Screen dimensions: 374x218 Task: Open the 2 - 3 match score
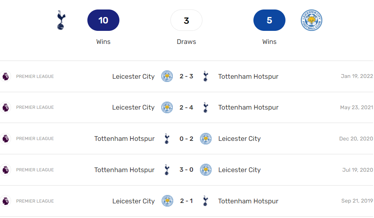tap(186, 76)
